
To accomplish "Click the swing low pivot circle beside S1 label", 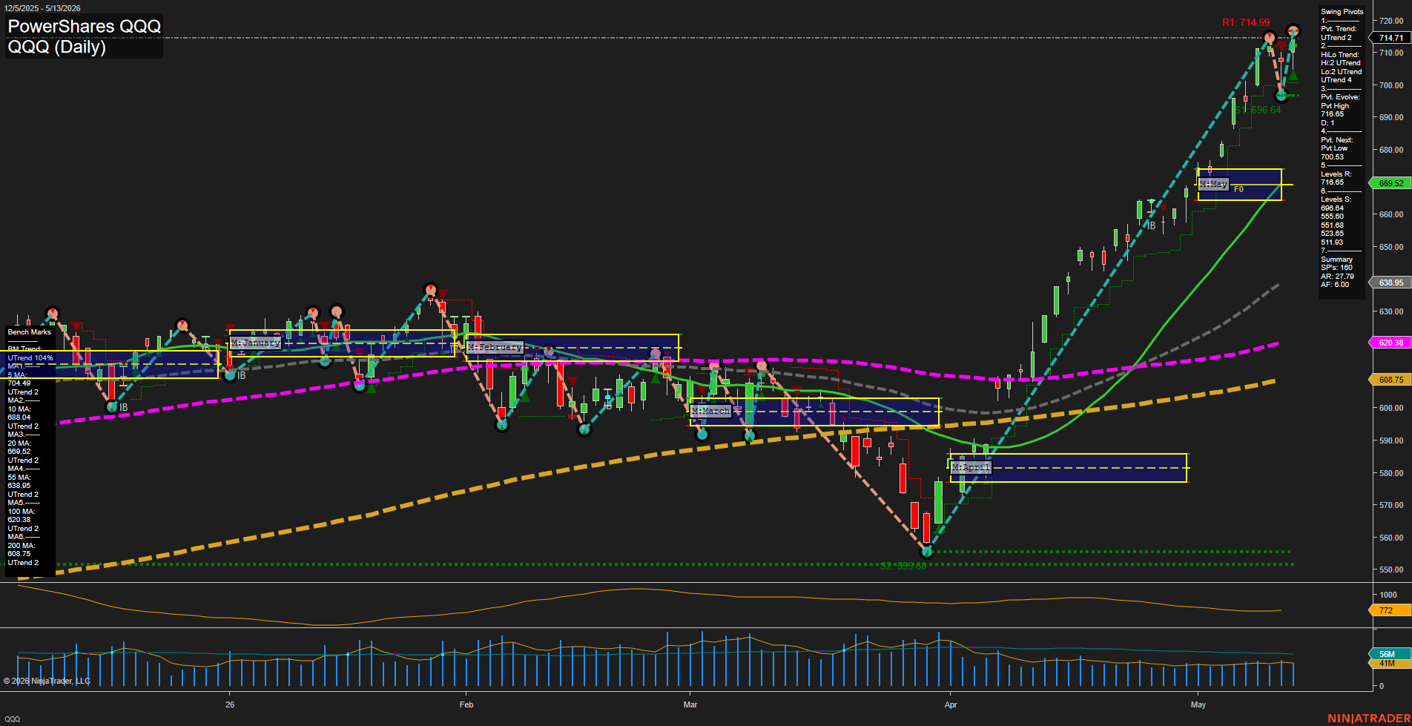I will pos(1281,96).
